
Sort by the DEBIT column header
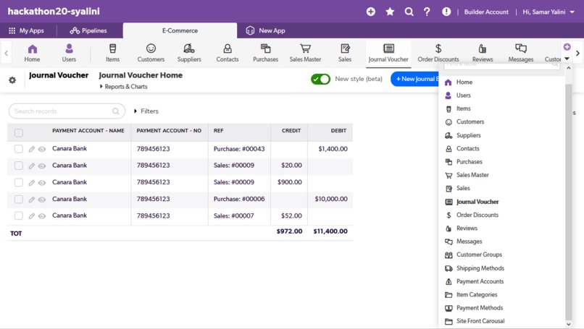coord(338,131)
